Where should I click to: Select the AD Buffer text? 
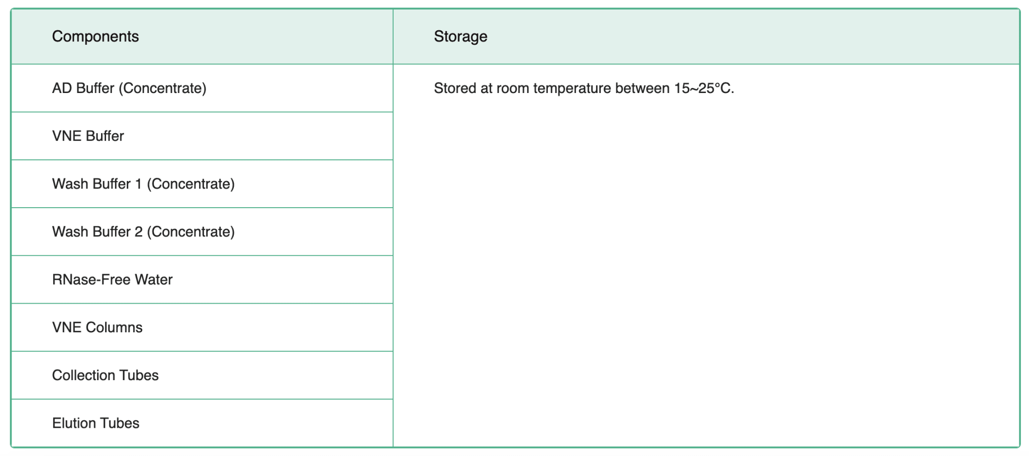(x=83, y=88)
